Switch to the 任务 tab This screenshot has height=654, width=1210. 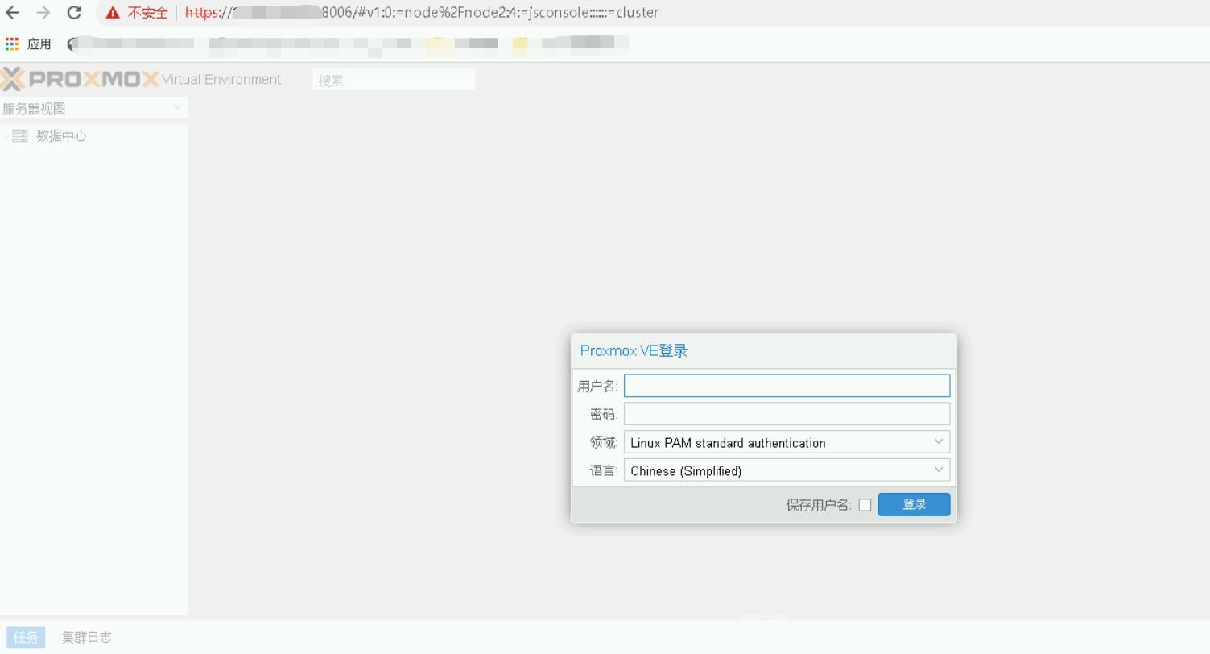click(x=26, y=637)
